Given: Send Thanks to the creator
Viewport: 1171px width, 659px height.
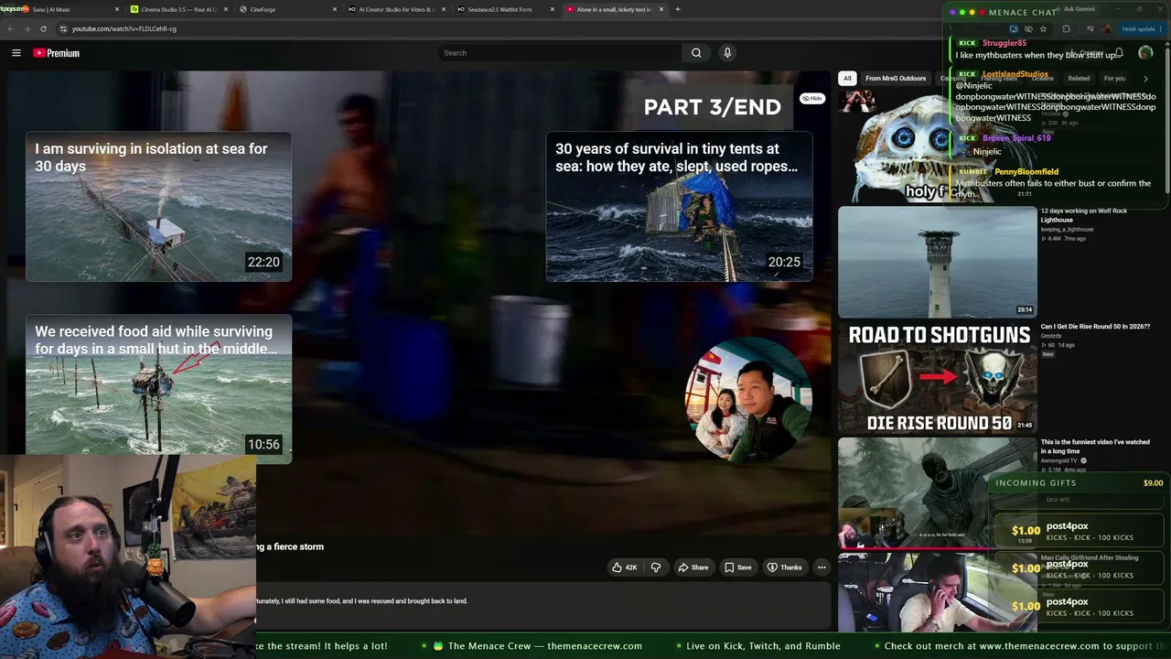Looking at the screenshot, I should tap(784, 567).
